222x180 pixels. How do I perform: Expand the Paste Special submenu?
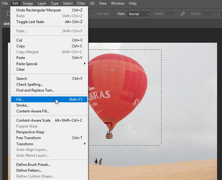tap(49, 64)
